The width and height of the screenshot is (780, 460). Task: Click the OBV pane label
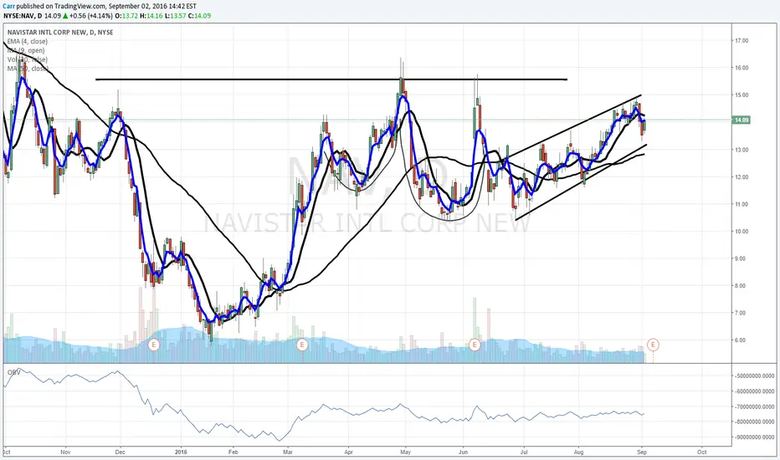[13, 372]
